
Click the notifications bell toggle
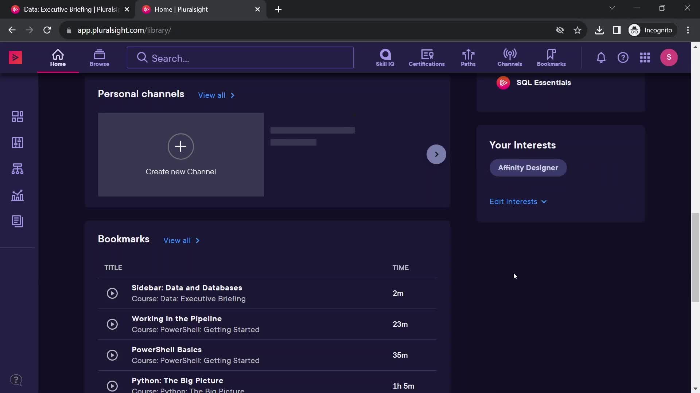point(601,57)
